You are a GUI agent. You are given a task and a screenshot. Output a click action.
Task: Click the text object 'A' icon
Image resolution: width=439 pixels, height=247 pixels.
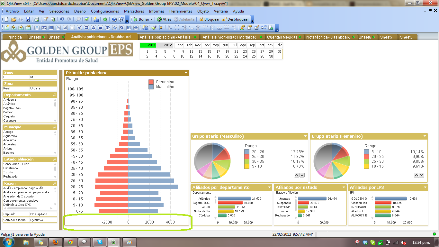click(94, 28)
